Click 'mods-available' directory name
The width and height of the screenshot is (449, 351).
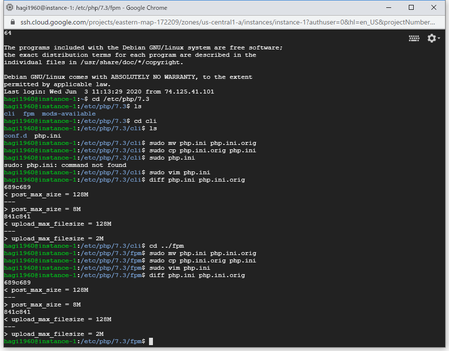click(69, 114)
